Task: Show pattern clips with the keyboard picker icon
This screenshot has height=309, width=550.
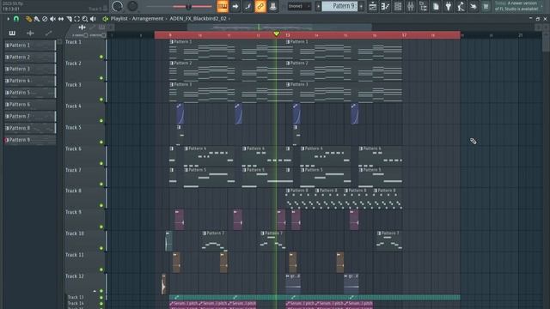Action: tap(12, 33)
